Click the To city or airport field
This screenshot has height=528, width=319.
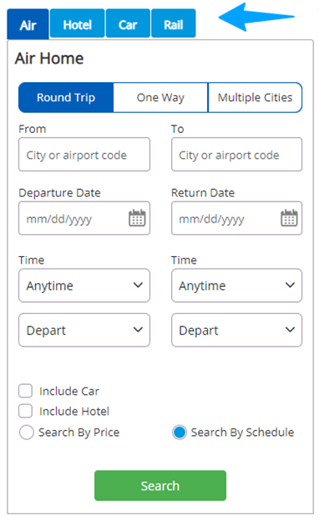[x=236, y=154]
